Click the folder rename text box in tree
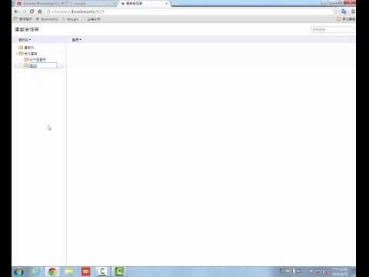Viewport: 369px width, 277px height. pyautogui.click(x=43, y=65)
